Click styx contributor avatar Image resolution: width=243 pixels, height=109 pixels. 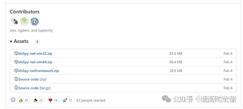[14, 21]
